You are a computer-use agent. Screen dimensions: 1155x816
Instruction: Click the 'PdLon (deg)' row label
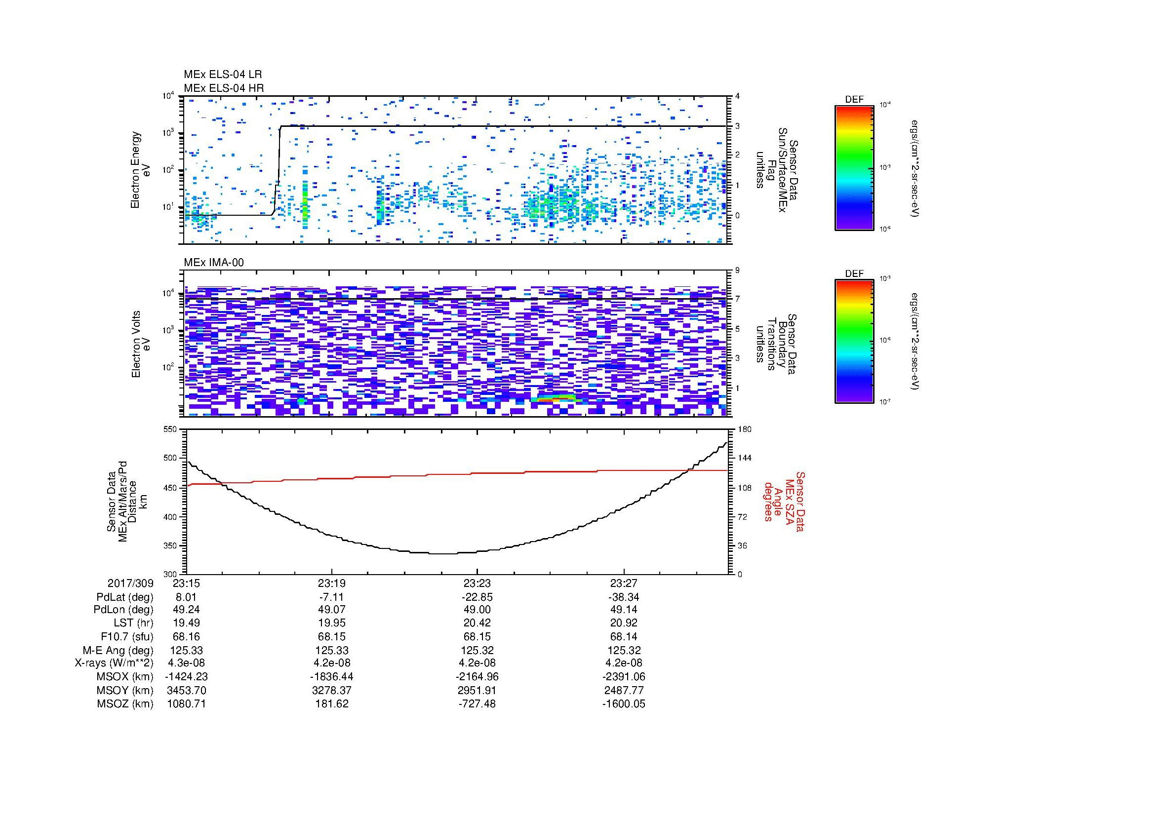click(124, 610)
